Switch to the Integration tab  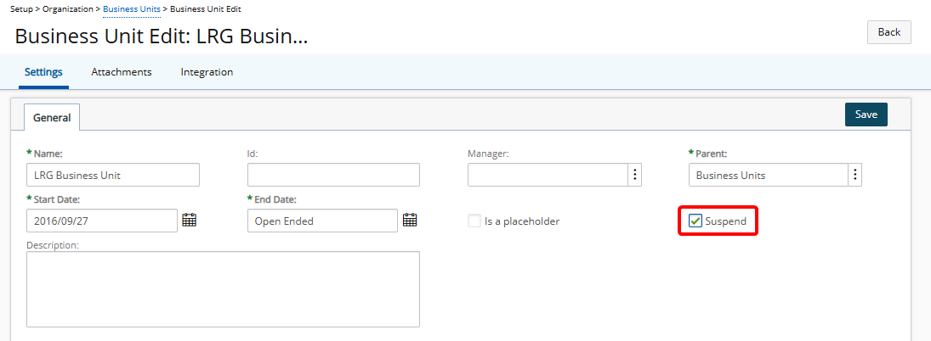[207, 72]
